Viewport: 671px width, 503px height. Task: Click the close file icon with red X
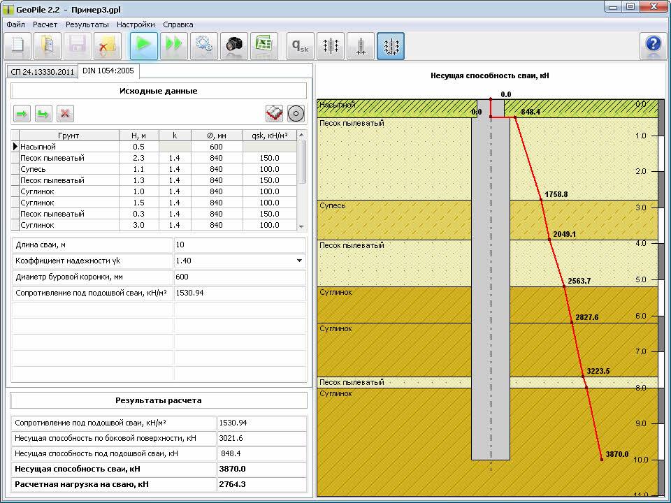[x=108, y=45]
